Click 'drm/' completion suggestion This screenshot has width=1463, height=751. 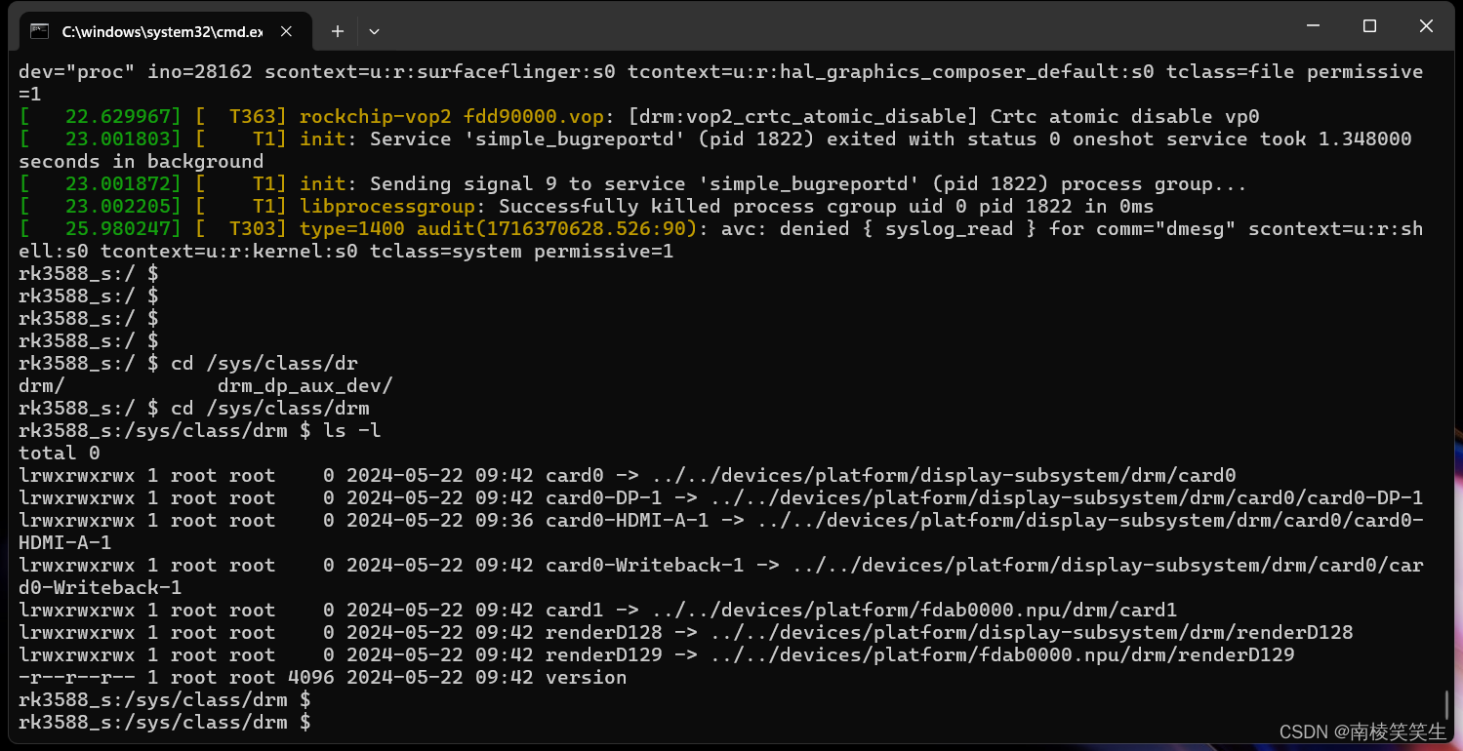[41, 385]
